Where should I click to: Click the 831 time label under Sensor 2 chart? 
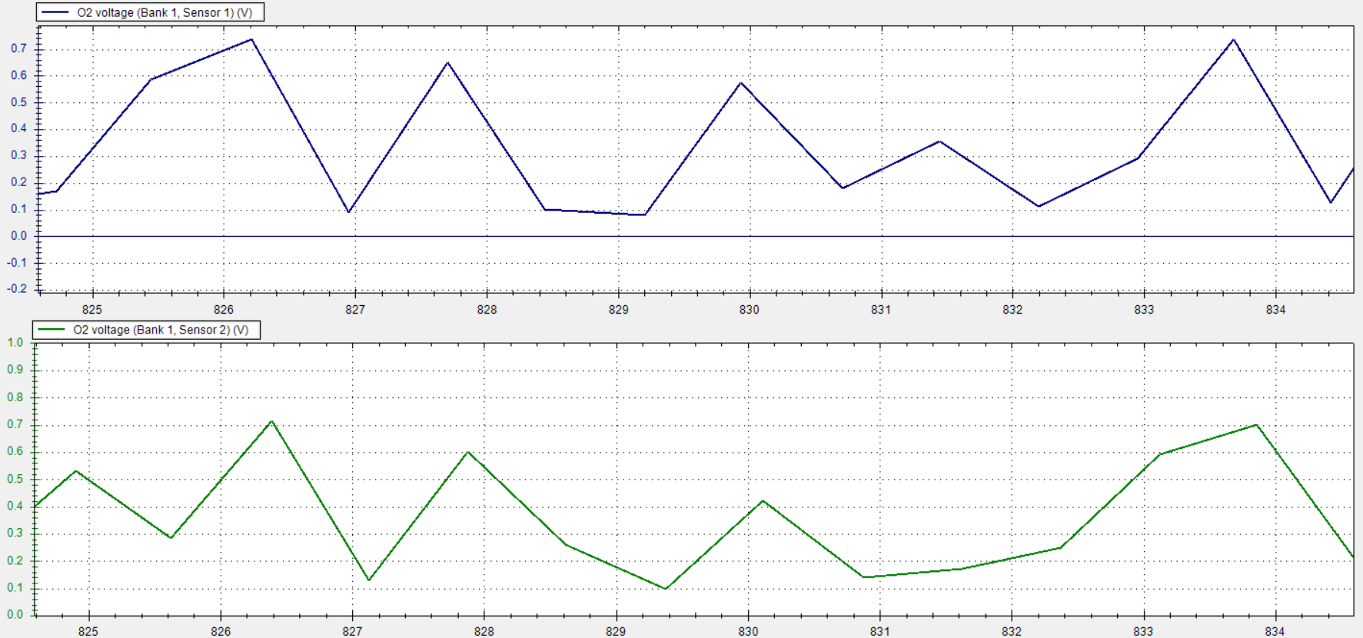click(879, 631)
